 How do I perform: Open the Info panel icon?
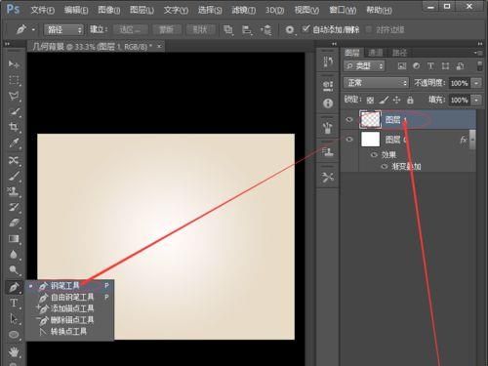328,103
